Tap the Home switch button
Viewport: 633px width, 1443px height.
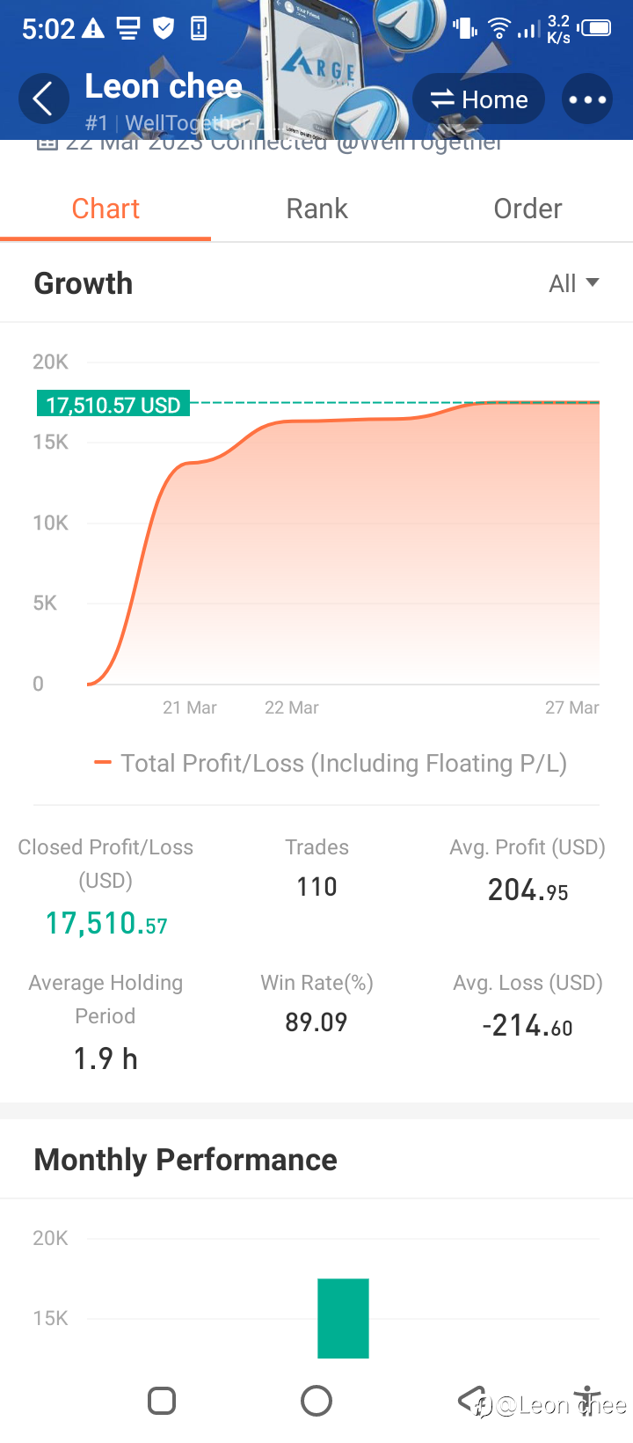tap(478, 99)
